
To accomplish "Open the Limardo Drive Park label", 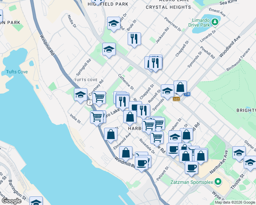I will 199,23.
